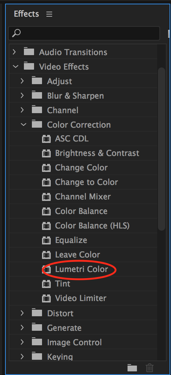
Task: Click the effect icon beside ASC CDL
Action: coord(46,139)
